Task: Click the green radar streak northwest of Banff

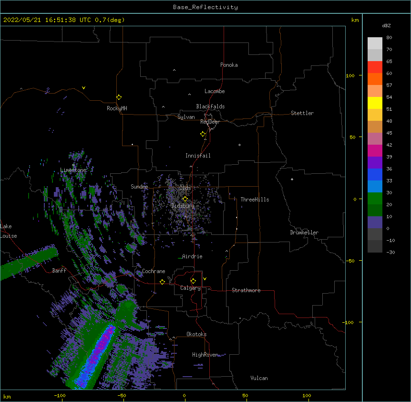Action: click(x=28, y=263)
